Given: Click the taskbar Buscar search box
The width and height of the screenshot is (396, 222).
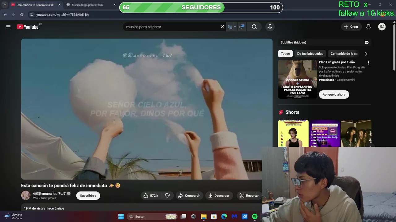Looking at the screenshot, I should [152, 216].
